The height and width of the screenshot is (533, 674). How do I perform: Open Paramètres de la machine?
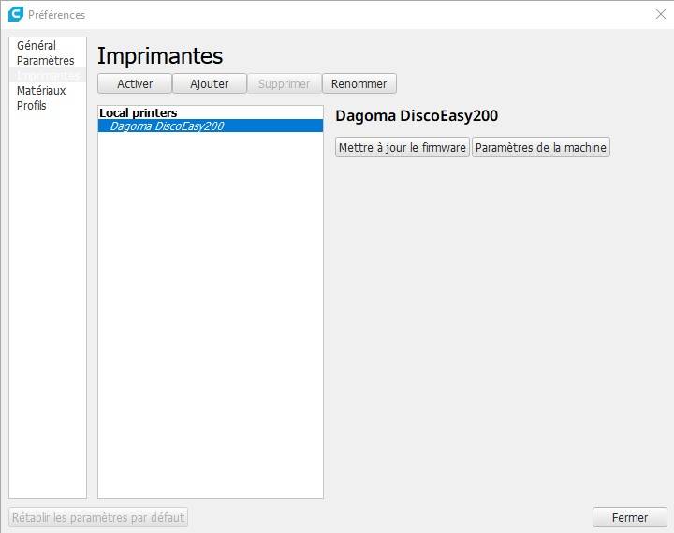click(541, 147)
